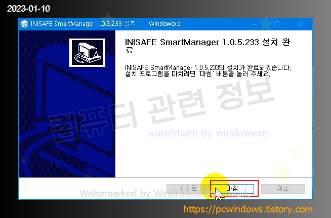Click the 취소 (Cancel) button
This screenshot has width=331, height=218.
[283, 189]
